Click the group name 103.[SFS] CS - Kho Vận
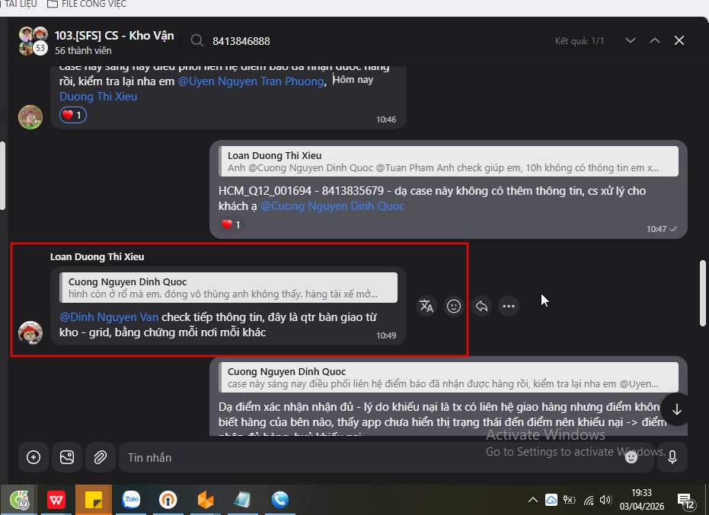This screenshot has width=709, height=515. (114, 36)
